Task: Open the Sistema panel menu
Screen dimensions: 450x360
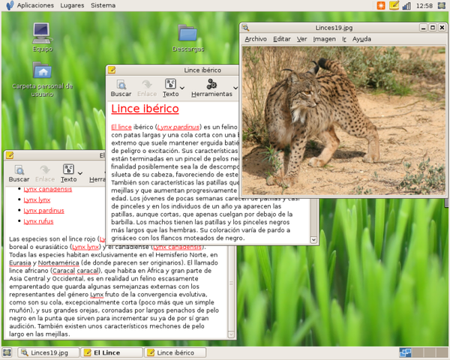Action: [x=103, y=5]
